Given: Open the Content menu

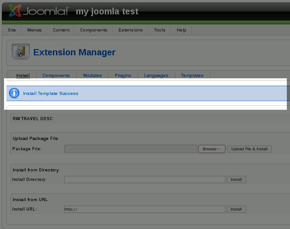Looking at the screenshot, I should click(61, 30).
